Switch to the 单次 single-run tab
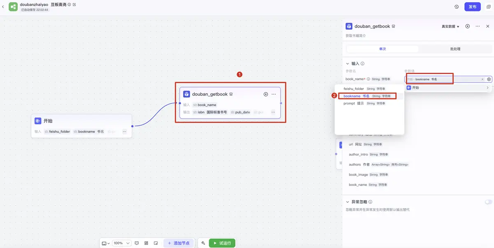Image resolution: width=494 pixels, height=248 pixels. (382, 49)
